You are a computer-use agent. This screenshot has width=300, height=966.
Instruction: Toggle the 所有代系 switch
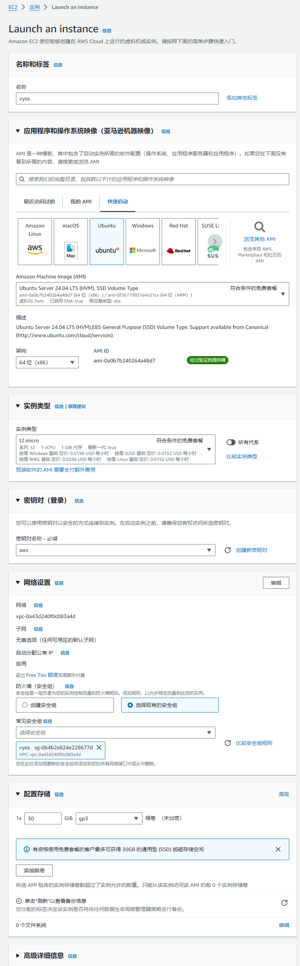231,442
